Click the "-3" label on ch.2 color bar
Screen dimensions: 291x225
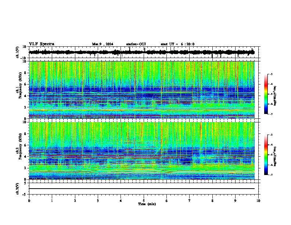point(271,135)
